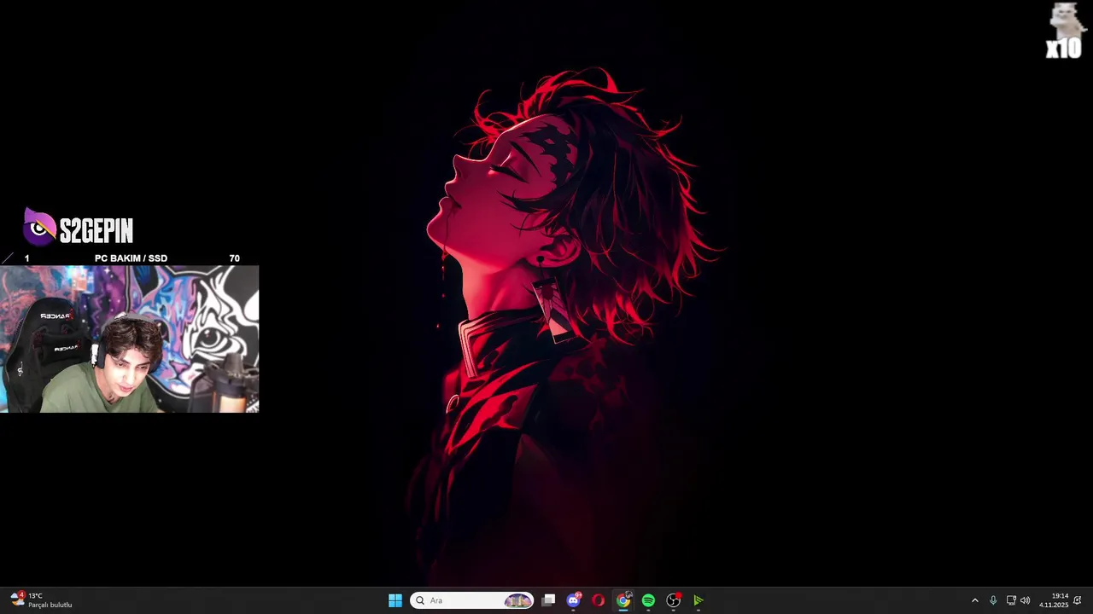Open Task View in the taskbar

[x=549, y=600]
